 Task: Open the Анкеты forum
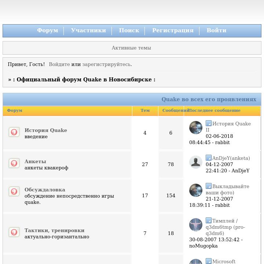coord(35,161)
